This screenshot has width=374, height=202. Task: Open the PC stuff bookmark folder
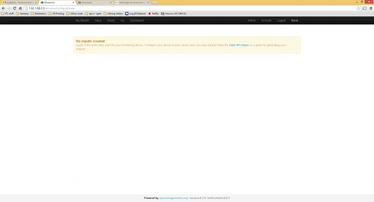pyautogui.click(x=7, y=14)
